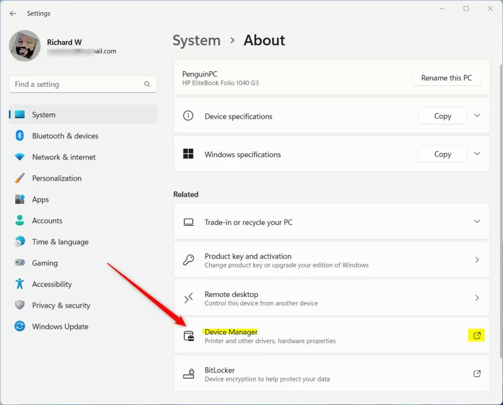Open Product key and activation chevron
The height and width of the screenshot is (405, 503).
pyautogui.click(x=477, y=260)
